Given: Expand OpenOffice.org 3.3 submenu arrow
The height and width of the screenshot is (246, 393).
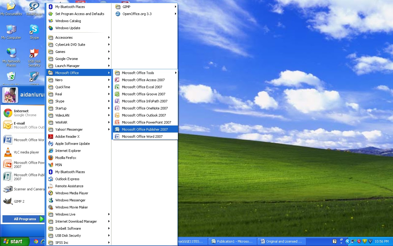Looking at the screenshot, I should tap(176, 14).
